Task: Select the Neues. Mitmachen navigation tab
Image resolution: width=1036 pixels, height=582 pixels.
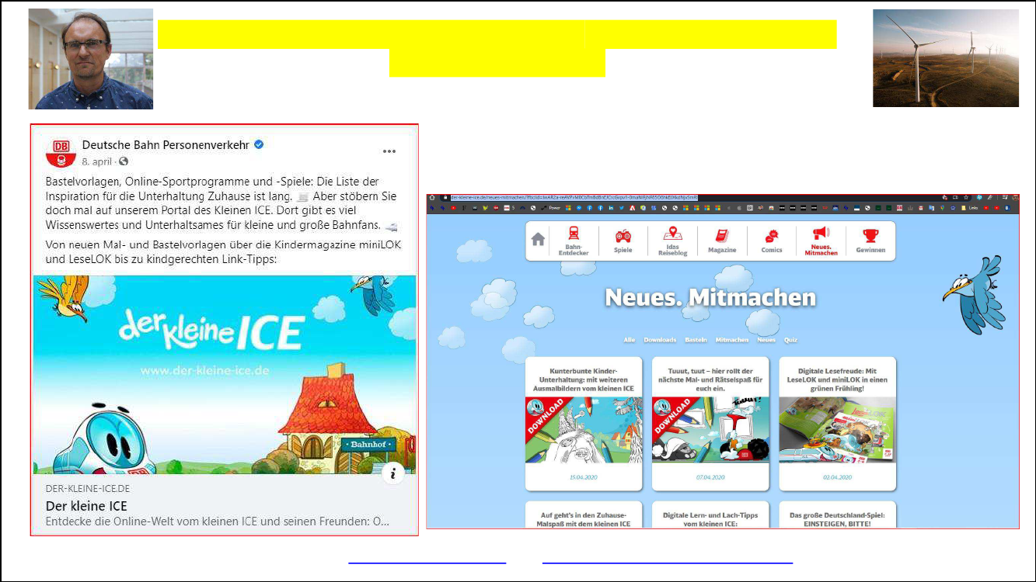Action: [x=821, y=241]
